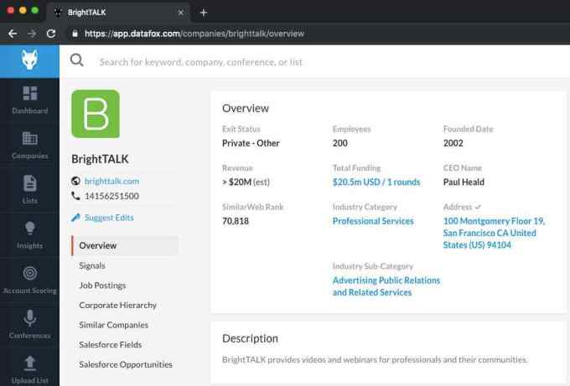Image resolution: width=570 pixels, height=386 pixels.
Task: Click the search magnifier icon
Action: (x=77, y=61)
